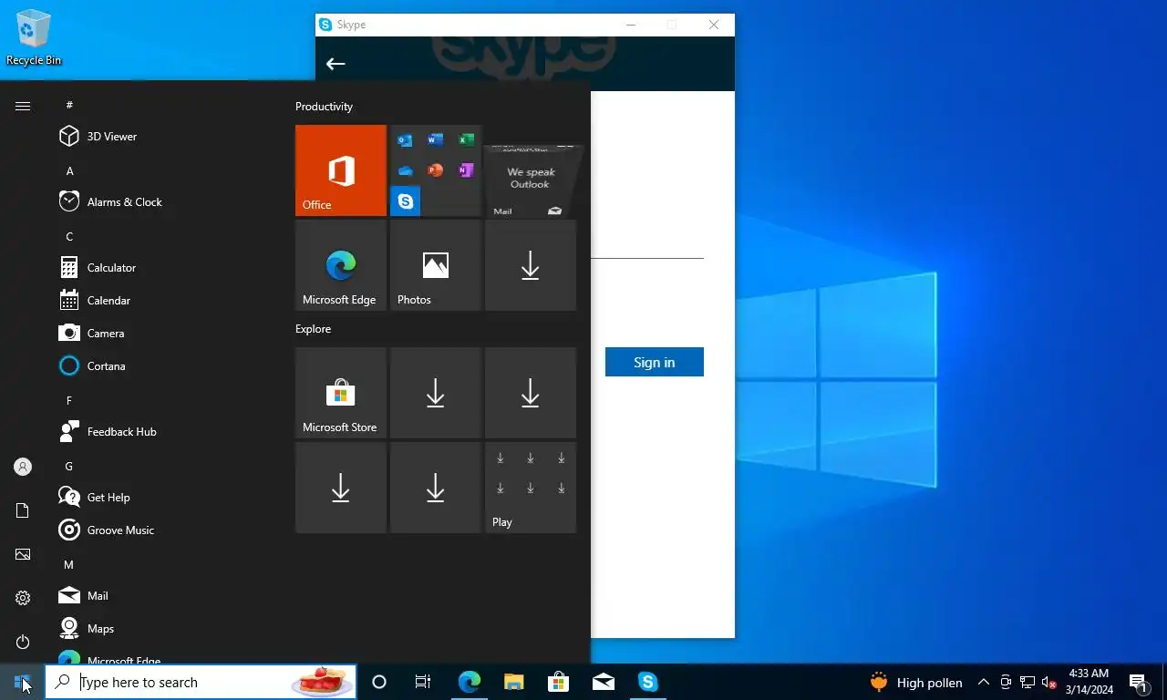
Task: Click the Power button in Start
Action: pos(23,642)
